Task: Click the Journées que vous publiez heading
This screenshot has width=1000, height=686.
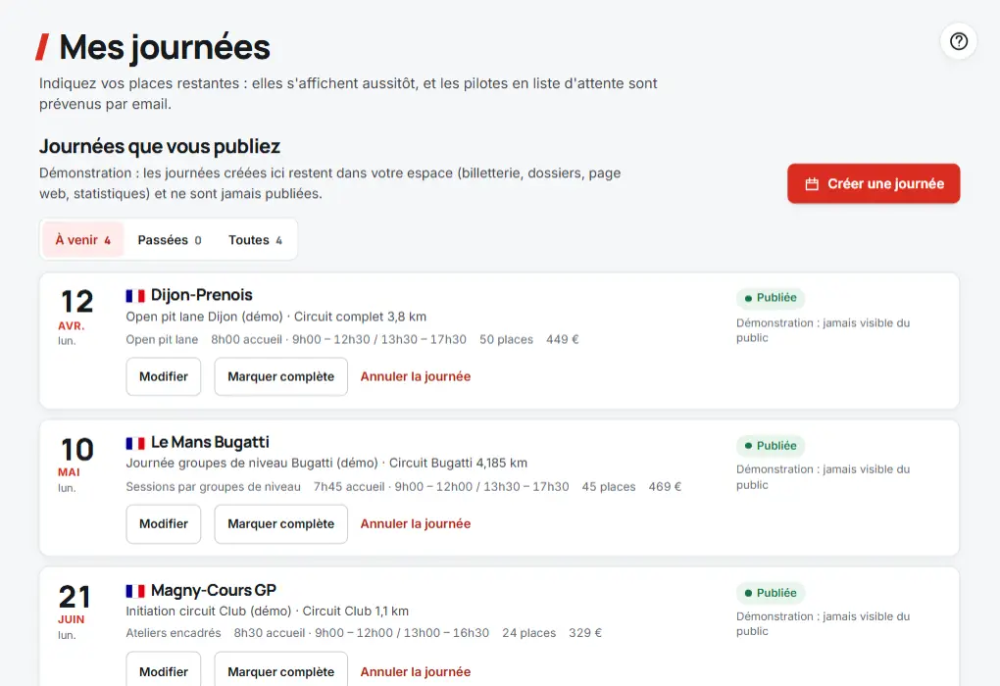Action: [x=160, y=147]
